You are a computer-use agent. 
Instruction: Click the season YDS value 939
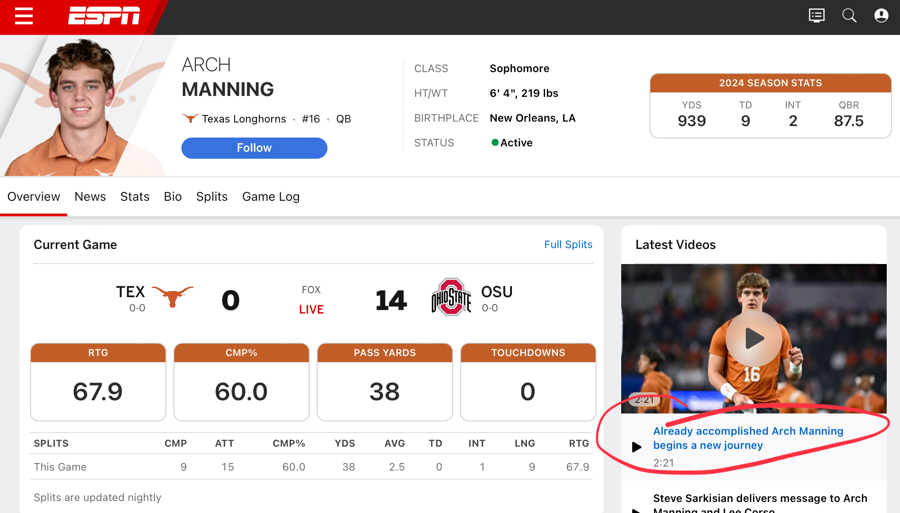(x=692, y=121)
